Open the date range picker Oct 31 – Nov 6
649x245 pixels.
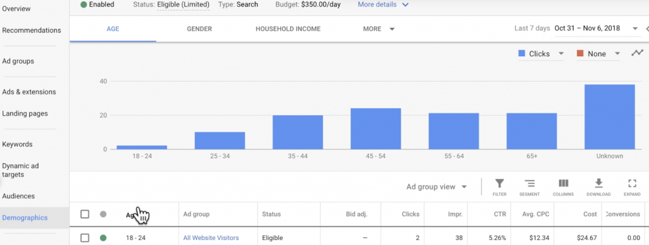pyautogui.click(x=596, y=28)
